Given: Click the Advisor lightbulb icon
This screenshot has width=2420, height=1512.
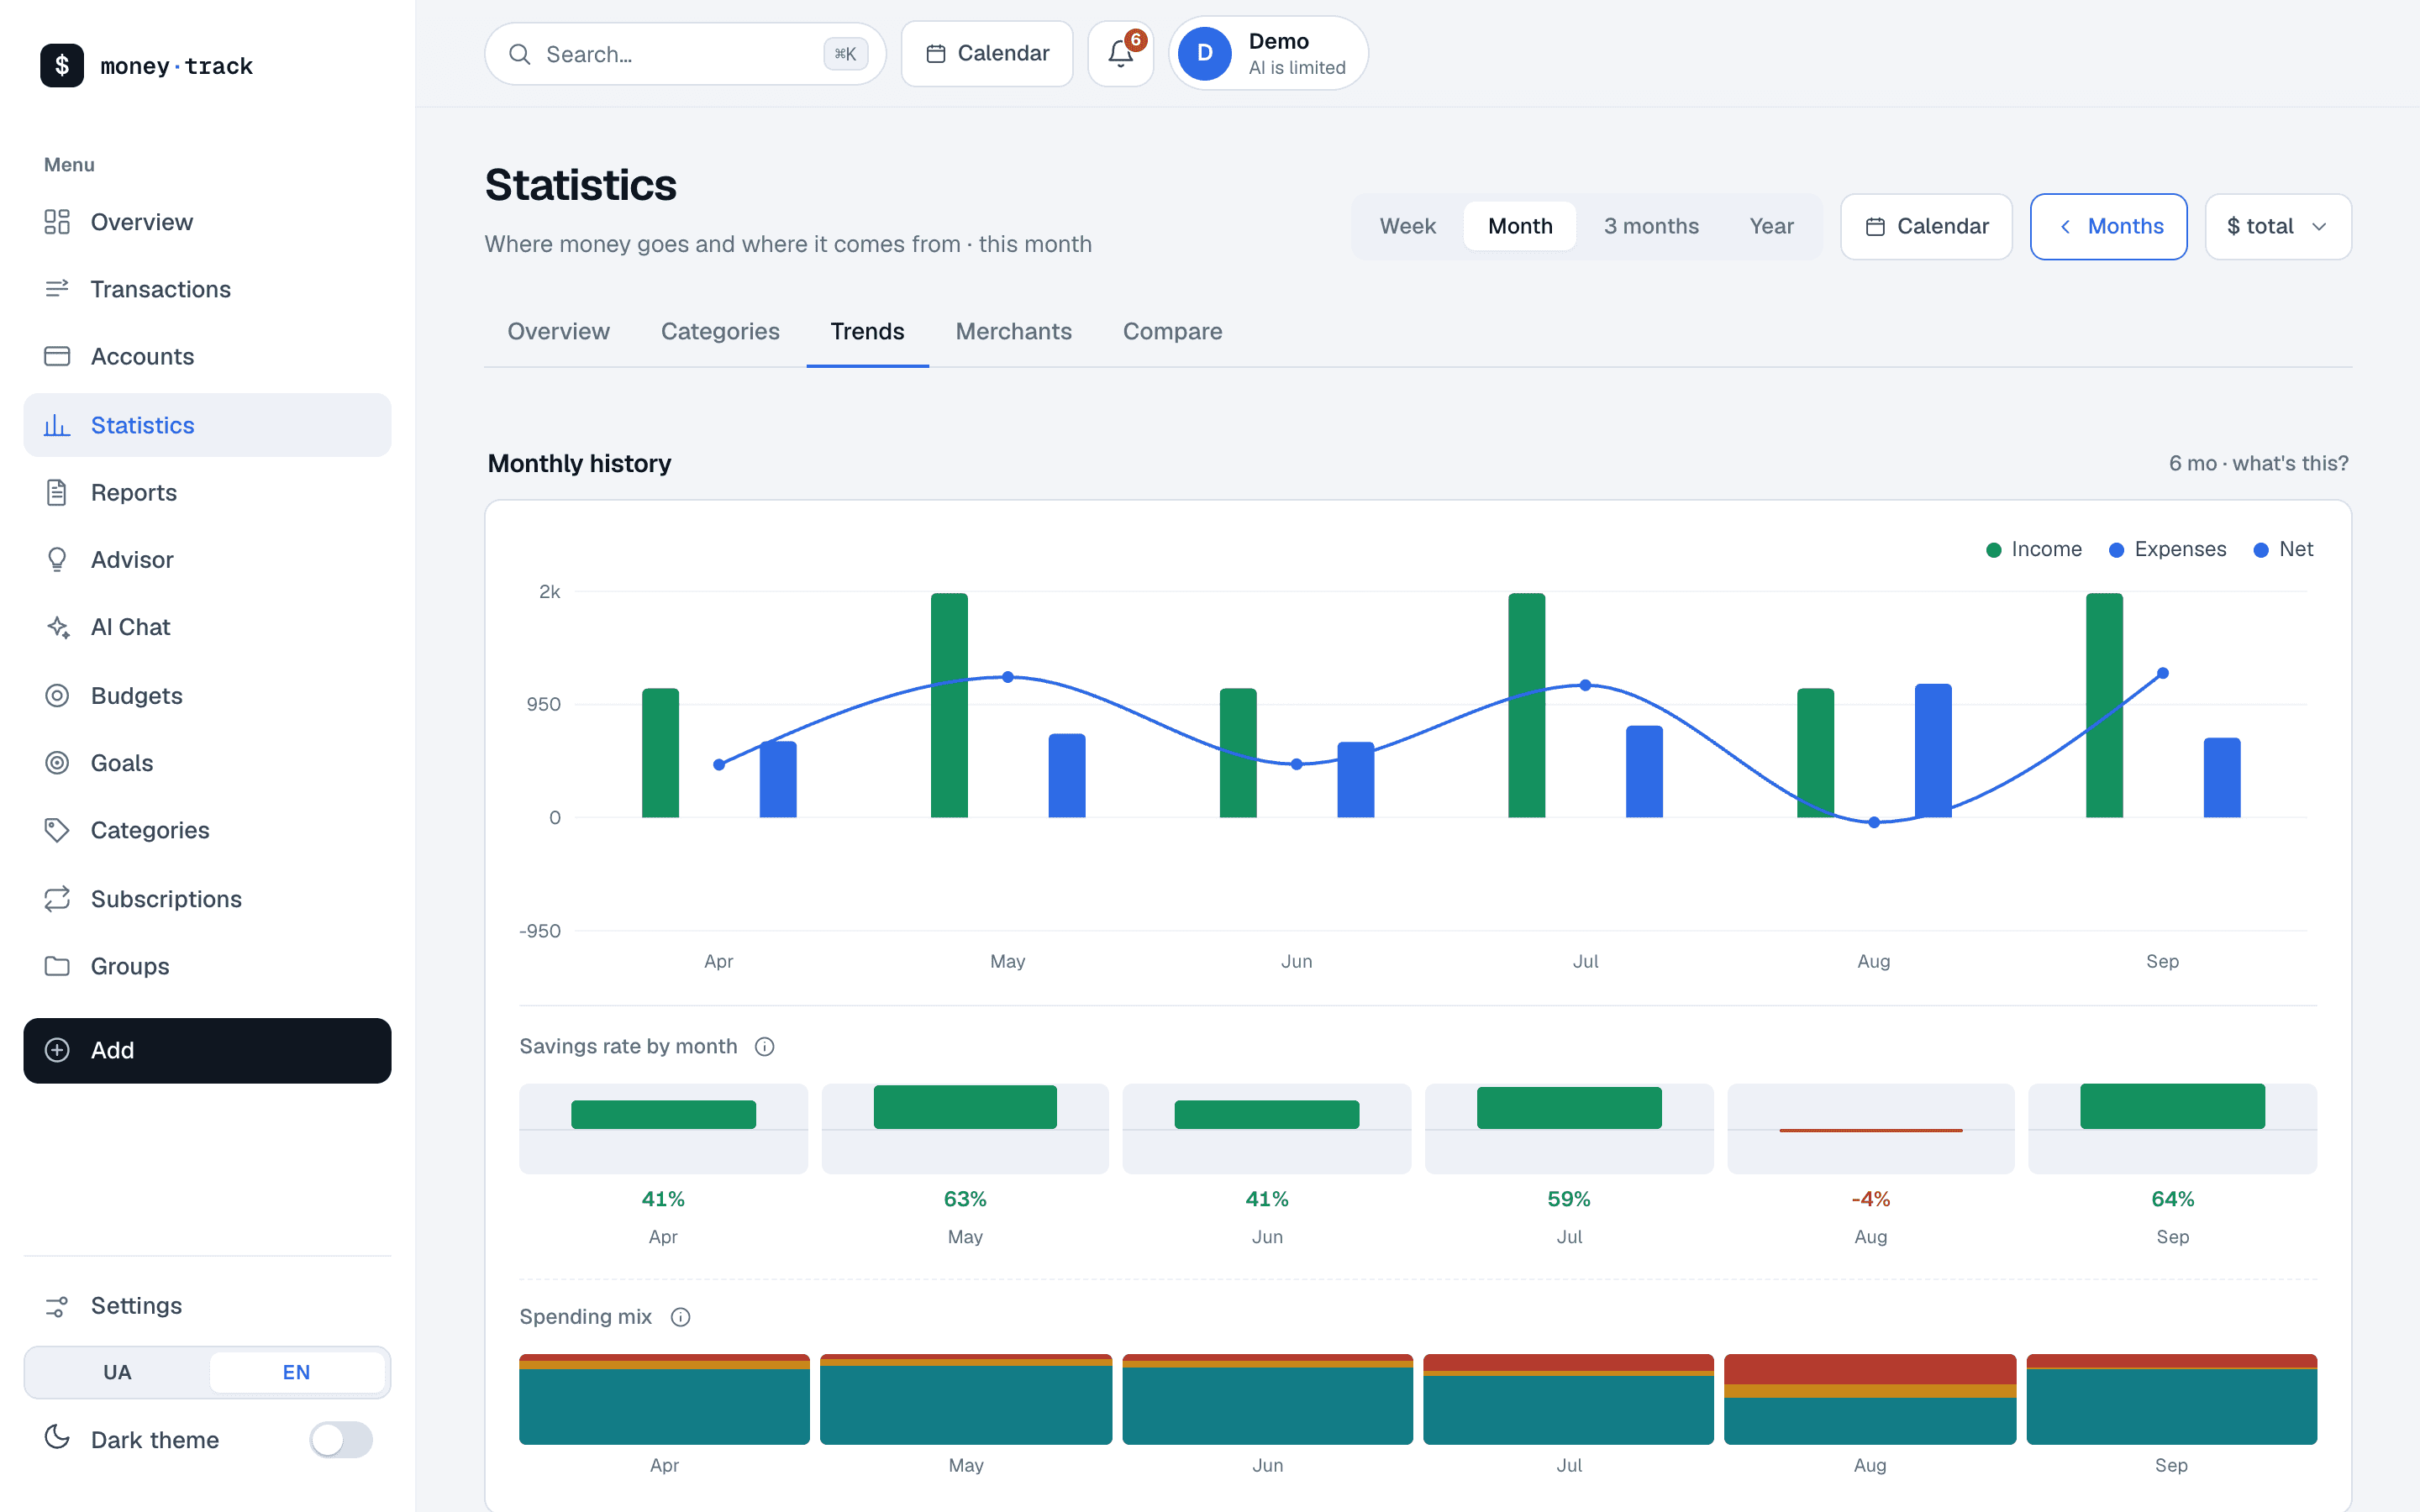Looking at the screenshot, I should [x=57, y=559].
